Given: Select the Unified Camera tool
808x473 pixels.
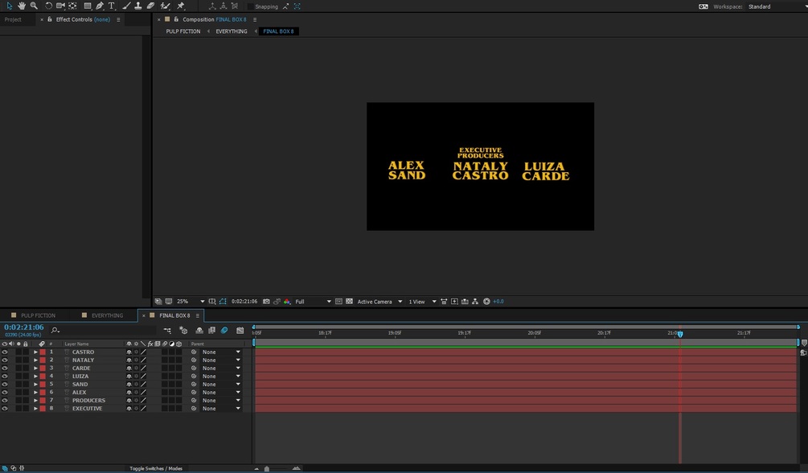Looking at the screenshot, I should (60, 6).
